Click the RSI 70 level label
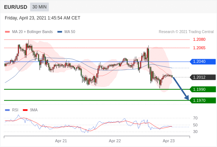 pyautogui.click(x=195, y=118)
